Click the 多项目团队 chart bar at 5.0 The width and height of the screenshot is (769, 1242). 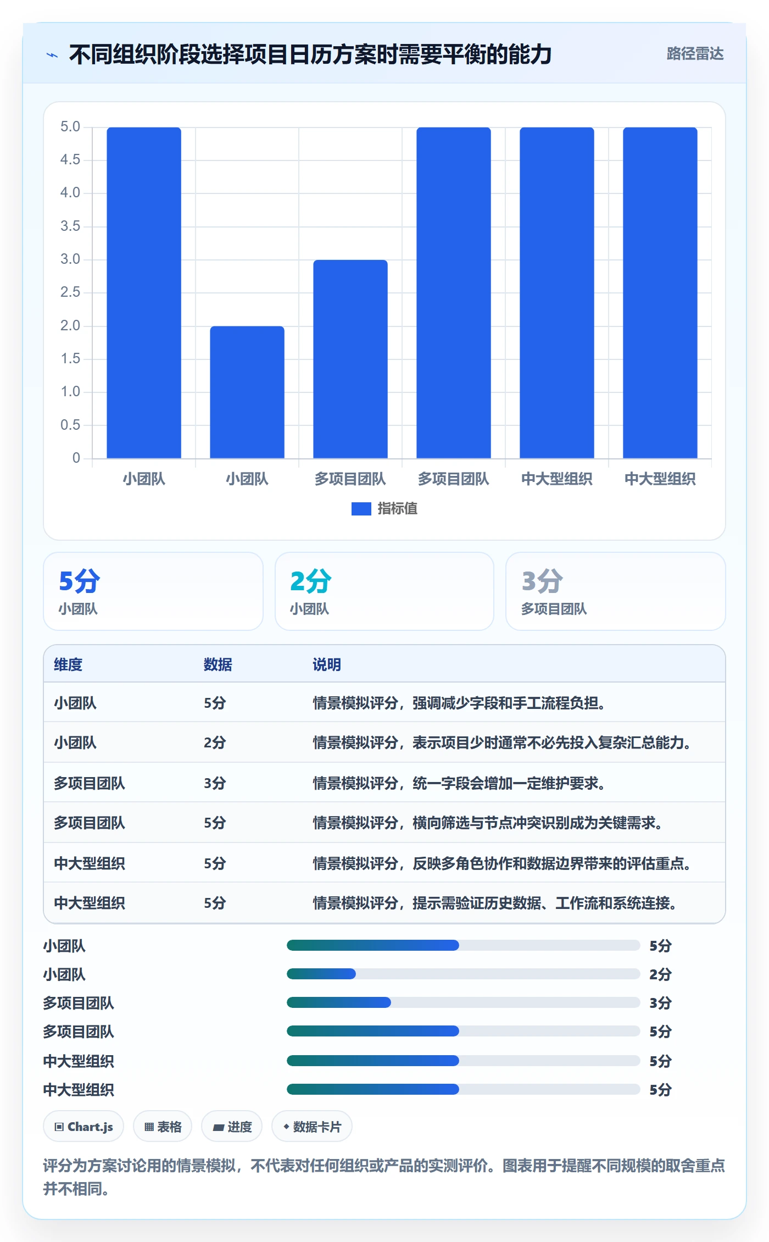tap(454, 293)
